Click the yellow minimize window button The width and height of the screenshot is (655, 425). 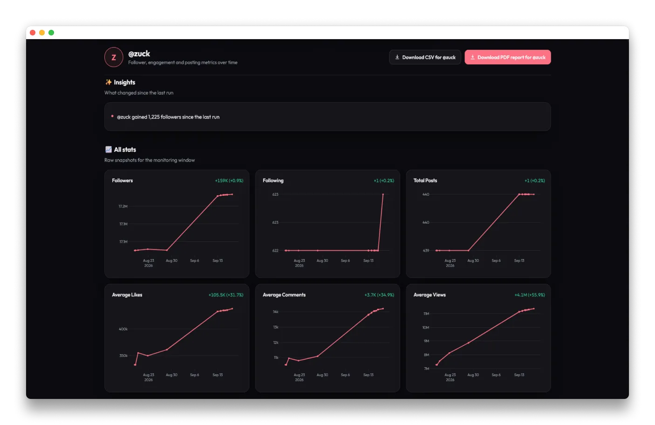click(x=42, y=33)
